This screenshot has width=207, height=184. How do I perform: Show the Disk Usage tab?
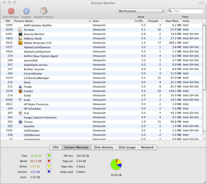(127, 147)
